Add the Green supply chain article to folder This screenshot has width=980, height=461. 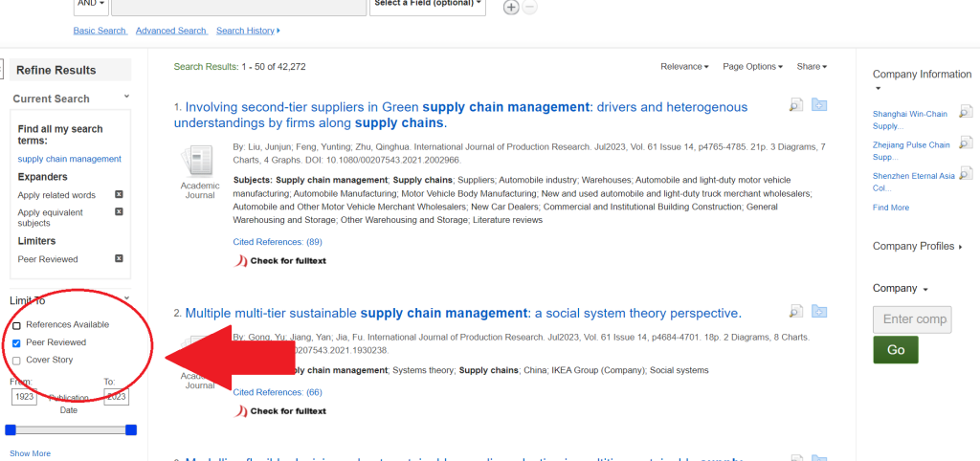(x=819, y=105)
